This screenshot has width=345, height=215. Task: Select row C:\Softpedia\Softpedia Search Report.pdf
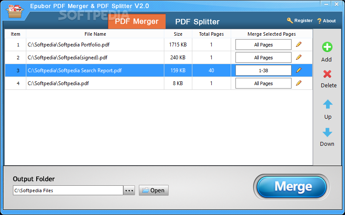[158, 71]
